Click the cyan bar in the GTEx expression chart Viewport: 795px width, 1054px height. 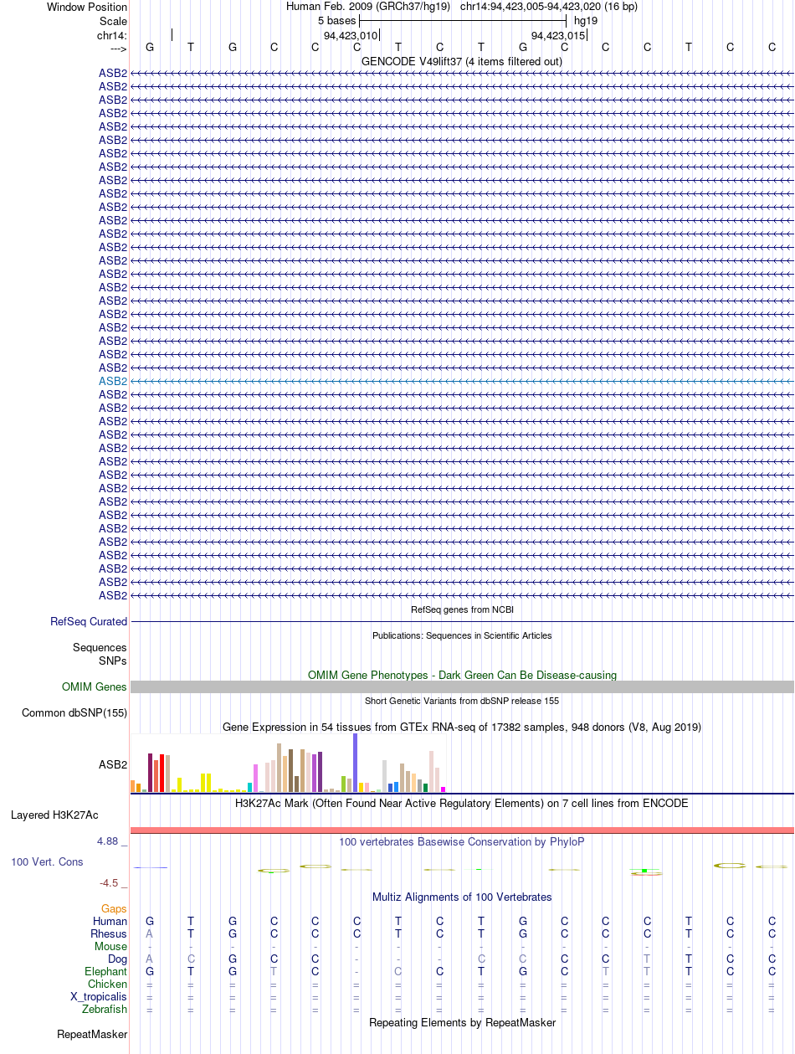pos(250,788)
